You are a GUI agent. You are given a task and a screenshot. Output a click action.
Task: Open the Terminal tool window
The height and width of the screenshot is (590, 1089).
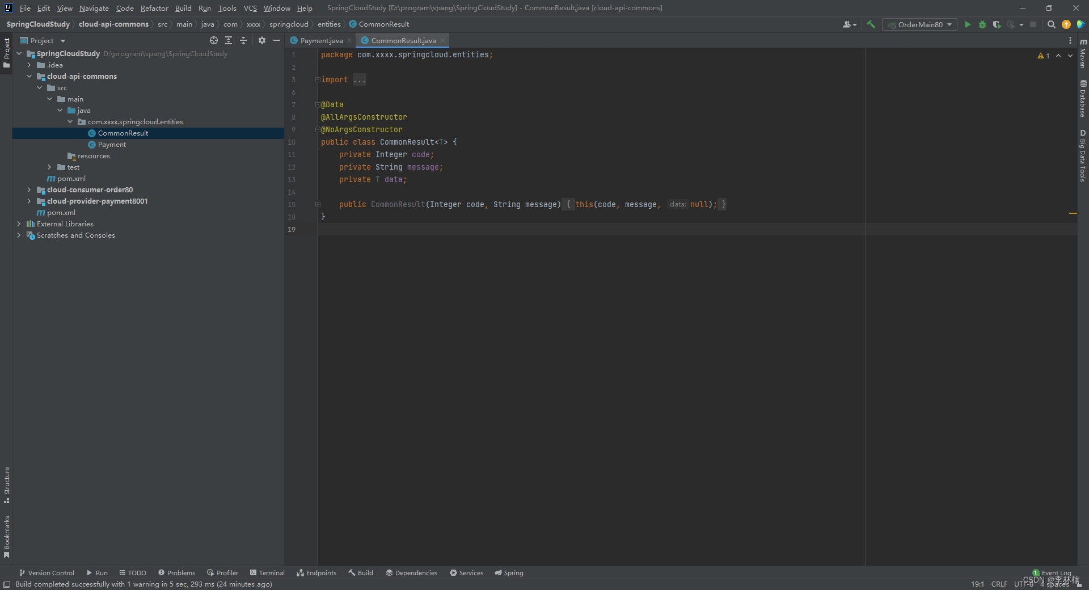267,573
